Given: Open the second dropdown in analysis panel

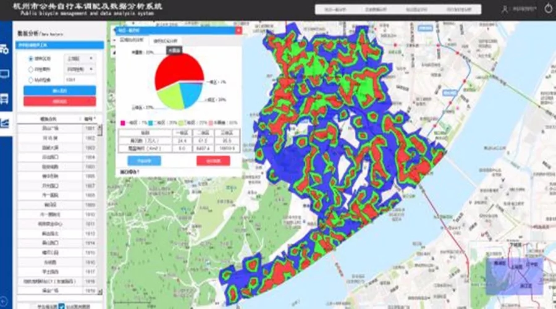Looking at the screenshot, I should pos(80,69).
